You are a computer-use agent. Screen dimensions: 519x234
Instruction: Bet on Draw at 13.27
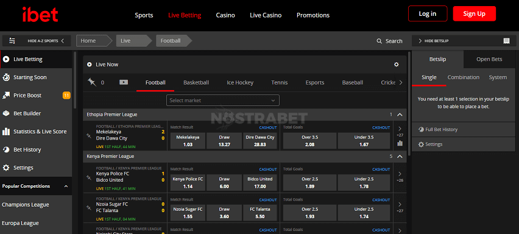pos(224,141)
